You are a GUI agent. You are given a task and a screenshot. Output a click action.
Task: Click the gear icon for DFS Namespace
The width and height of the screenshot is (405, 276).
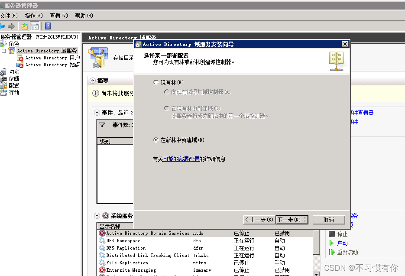[x=102, y=240]
